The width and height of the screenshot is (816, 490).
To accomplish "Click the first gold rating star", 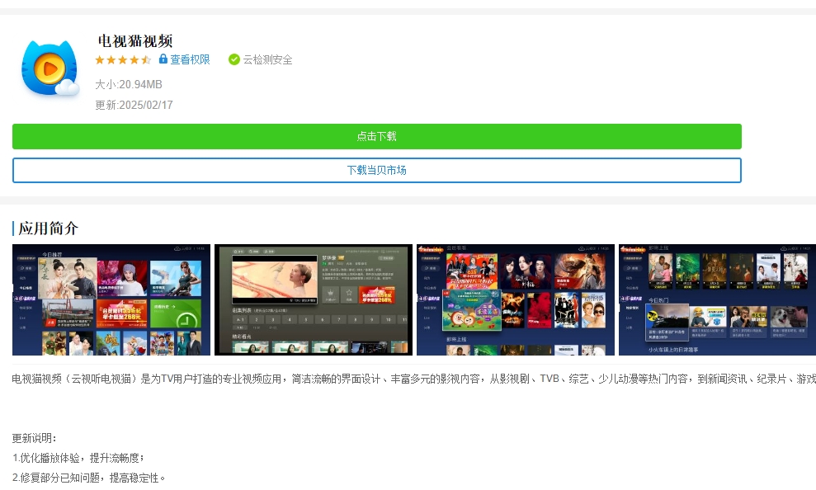I will pyautogui.click(x=100, y=59).
